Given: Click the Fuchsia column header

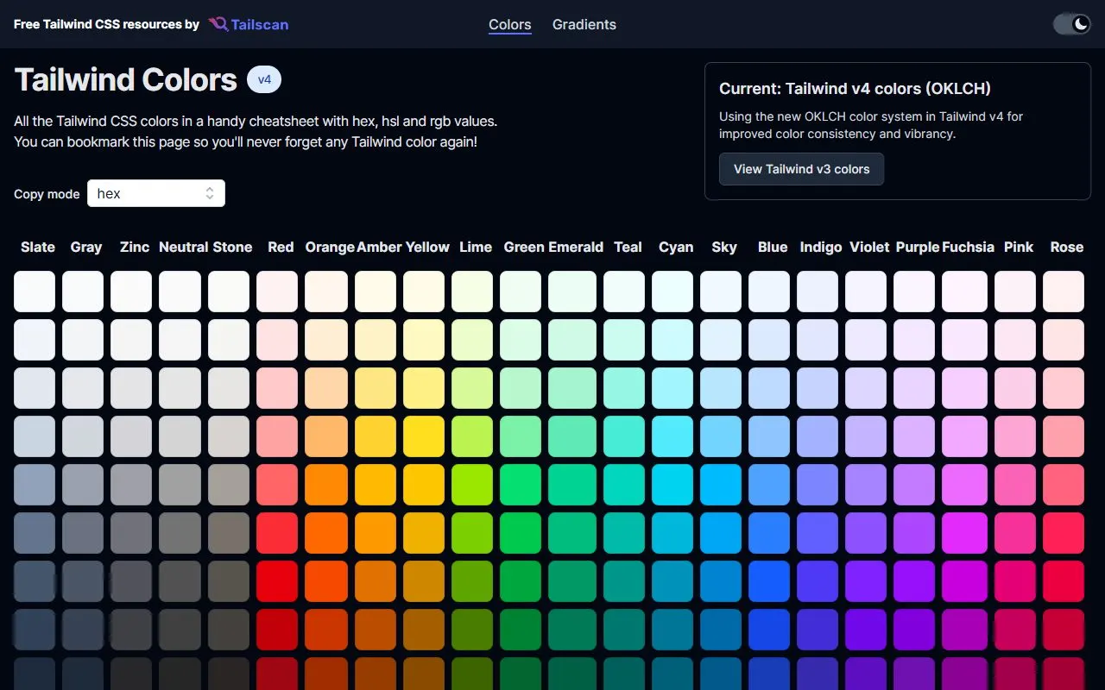Looking at the screenshot, I should pyautogui.click(x=968, y=247).
